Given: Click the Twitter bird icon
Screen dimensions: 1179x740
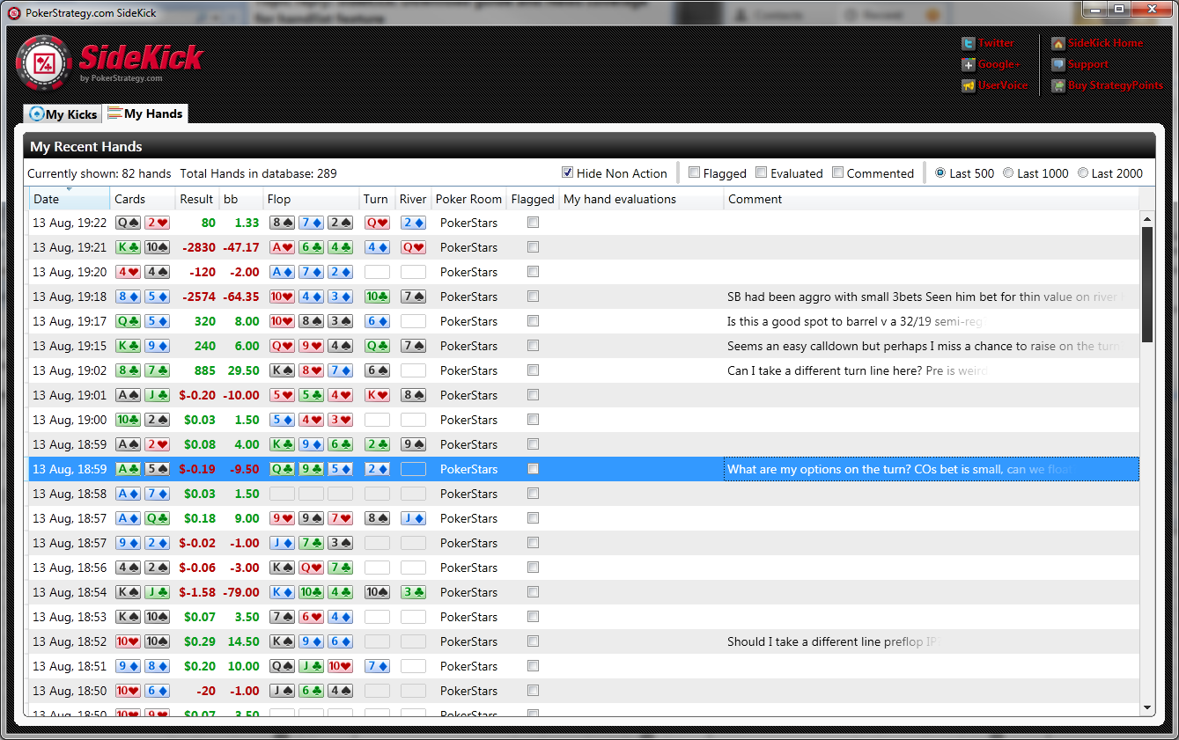Looking at the screenshot, I should (x=968, y=43).
